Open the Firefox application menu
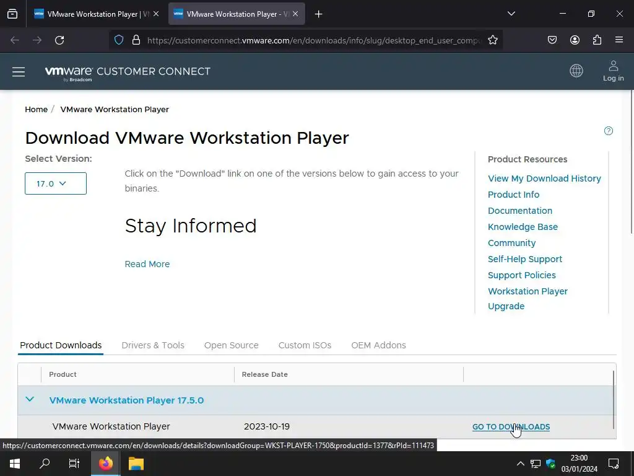This screenshot has height=476, width=634. [619, 40]
